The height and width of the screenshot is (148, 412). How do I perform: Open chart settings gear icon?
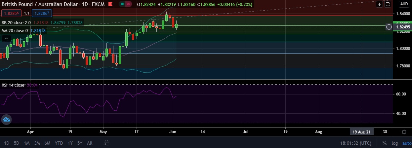point(404,131)
